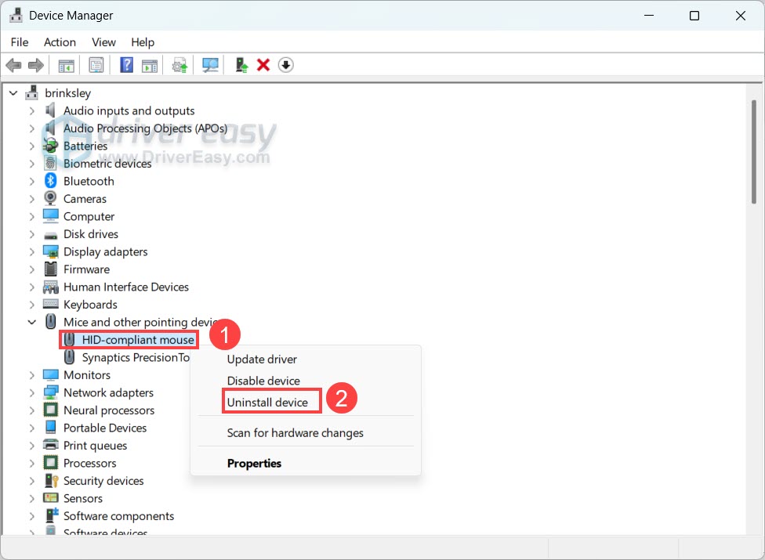Image resolution: width=765 pixels, height=560 pixels.
Task: Expand the Portable Devices category
Action: pos(31,428)
